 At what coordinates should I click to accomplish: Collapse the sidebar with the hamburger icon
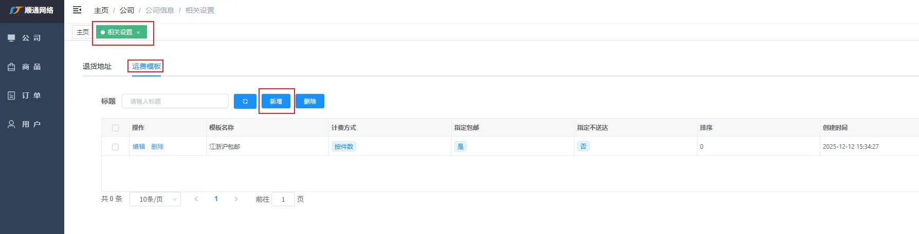(x=77, y=10)
